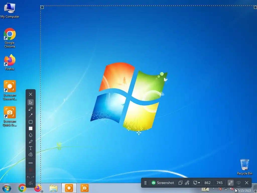The image size is (257, 193).
Task: Toggle the webcam overlay icon
Action: click(239, 183)
